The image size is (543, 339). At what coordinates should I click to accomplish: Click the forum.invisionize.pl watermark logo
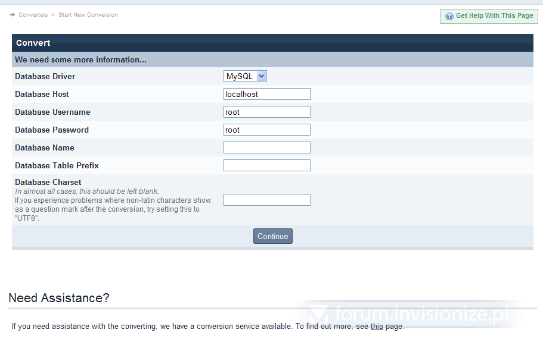coord(411,314)
